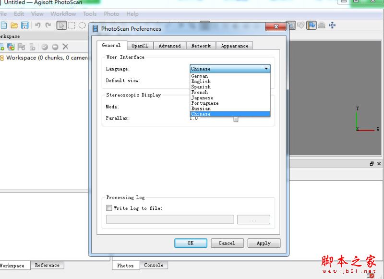Click the OK button
384x279 pixels.
(191, 243)
